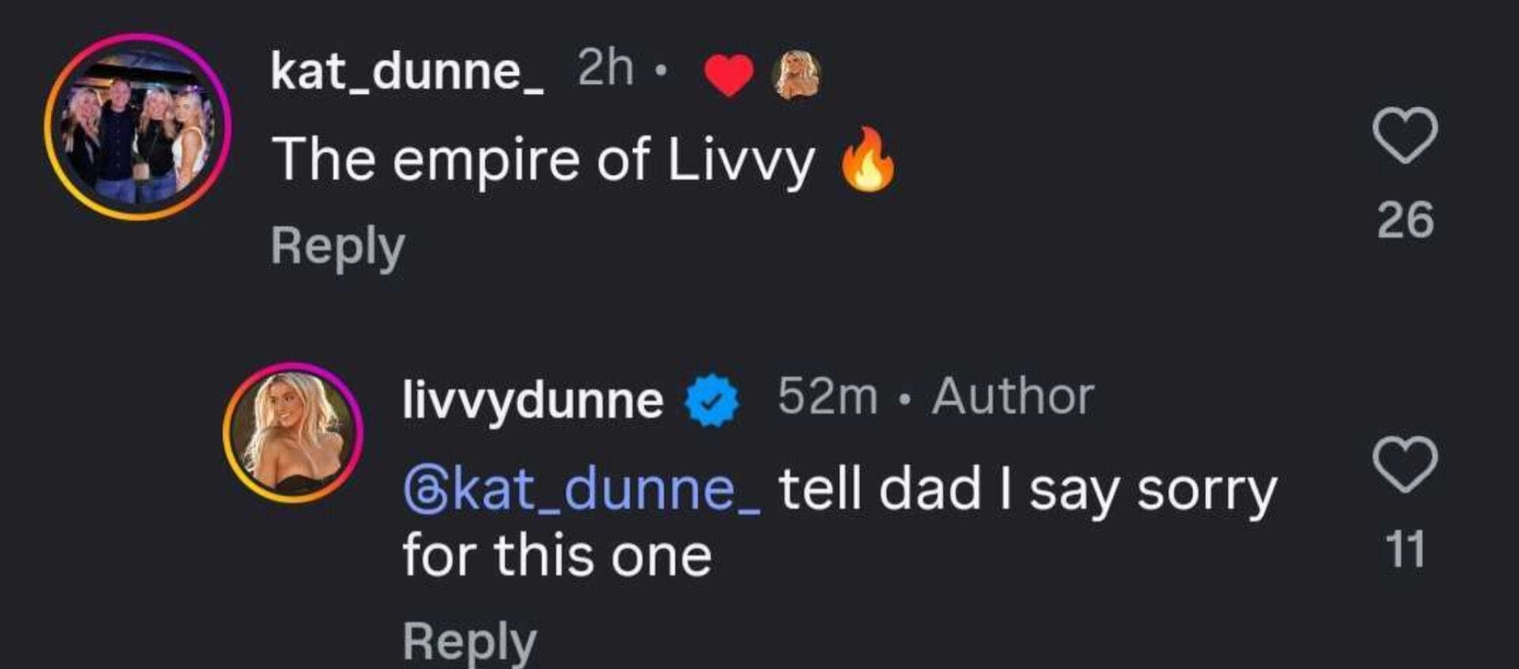Open the livvydunne username profile link
Image resolution: width=1519 pixels, height=669 pixels.
[x=532, y=400]
